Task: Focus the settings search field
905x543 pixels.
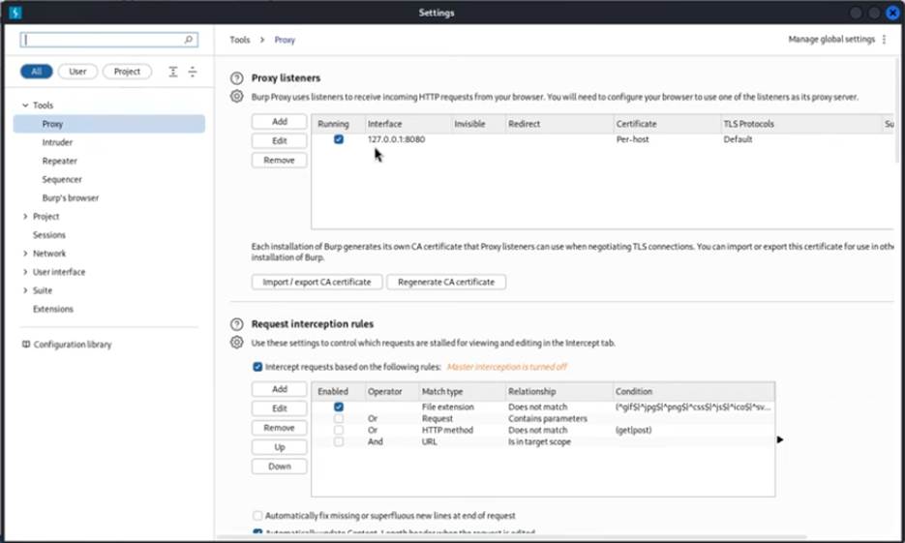Action: tap(109, 40)
